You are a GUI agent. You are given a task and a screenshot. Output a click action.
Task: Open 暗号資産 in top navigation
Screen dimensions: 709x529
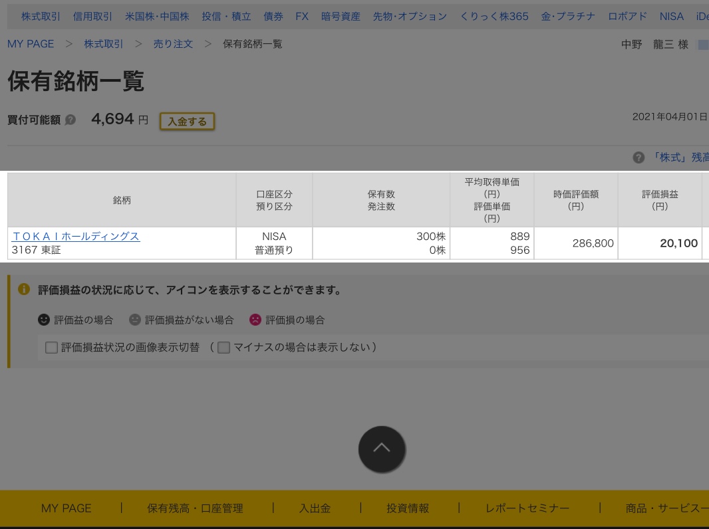click(341, 16)
